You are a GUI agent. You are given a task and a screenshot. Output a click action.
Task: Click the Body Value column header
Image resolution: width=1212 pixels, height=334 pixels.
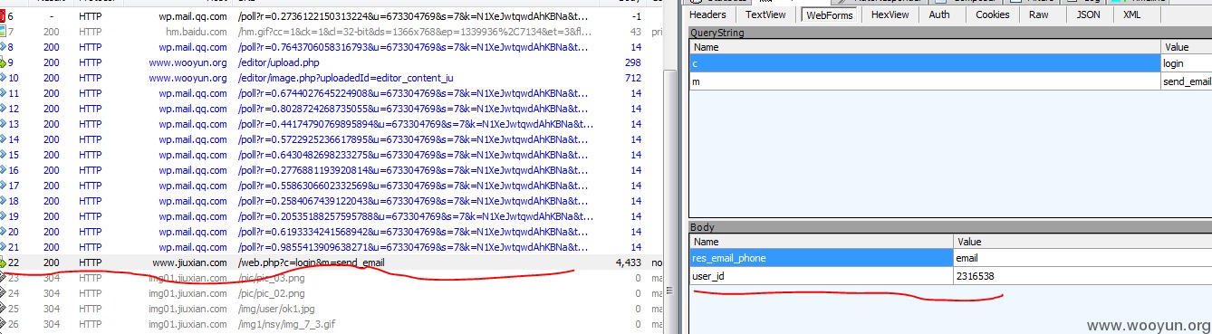point(1082,242)
